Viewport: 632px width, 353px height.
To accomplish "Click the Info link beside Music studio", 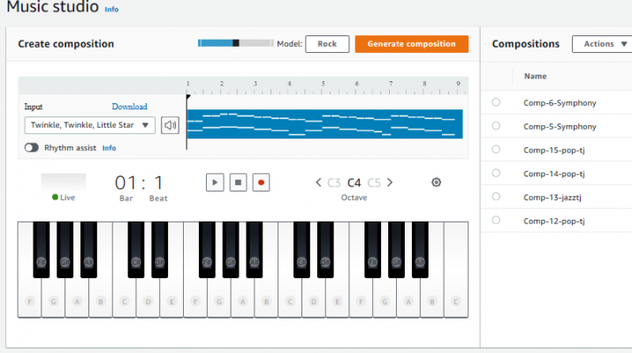I will coord(111,9).
